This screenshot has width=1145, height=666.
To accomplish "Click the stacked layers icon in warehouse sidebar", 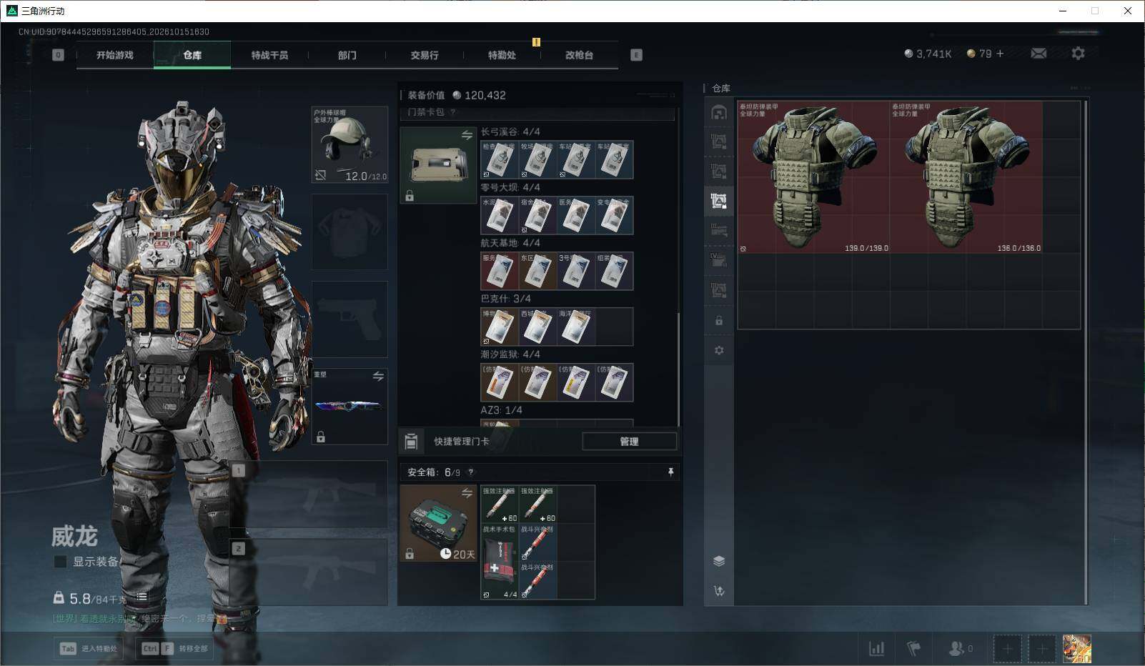I will 719,561.
